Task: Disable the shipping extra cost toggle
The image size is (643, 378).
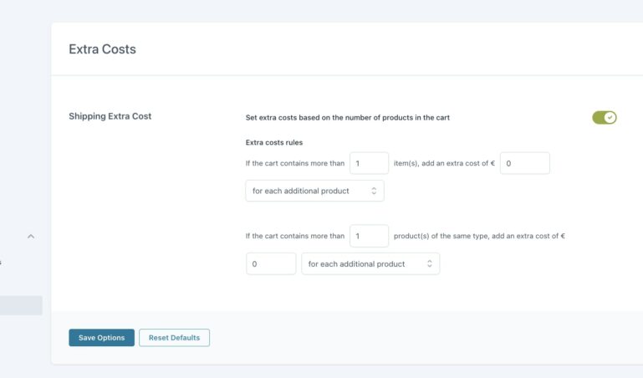Action: coord(604,117)
